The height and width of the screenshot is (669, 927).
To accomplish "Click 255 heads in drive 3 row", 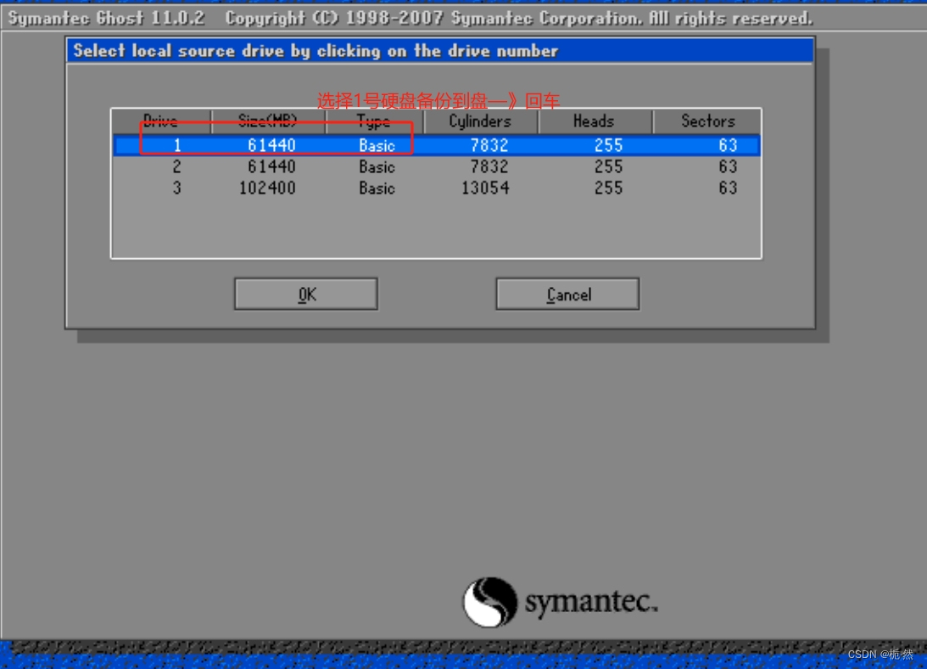I will 608,188.
